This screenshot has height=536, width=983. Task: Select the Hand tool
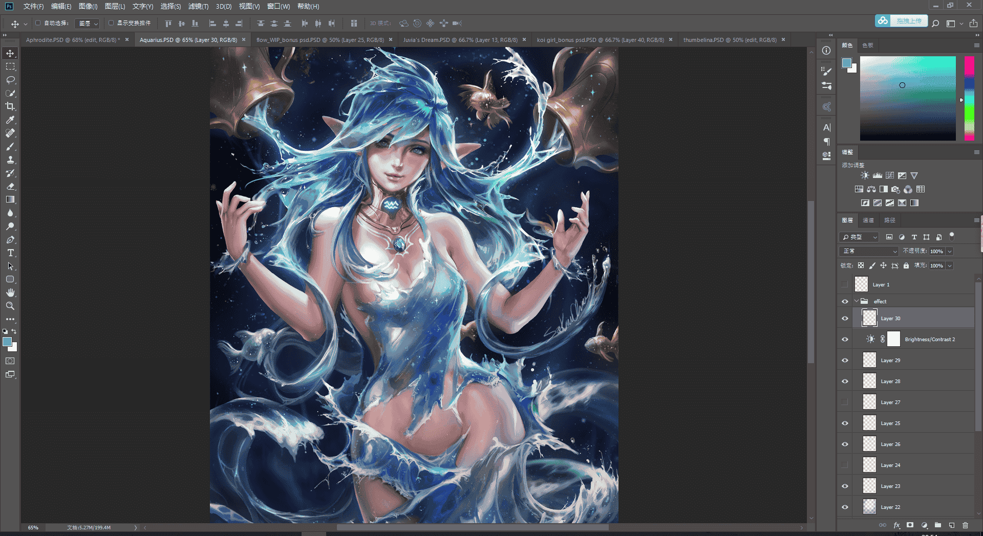(x=10, y=293)
